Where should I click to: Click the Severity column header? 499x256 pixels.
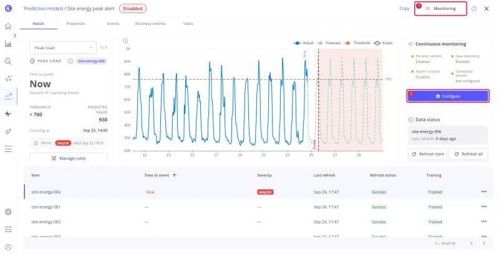coord(264,175)
